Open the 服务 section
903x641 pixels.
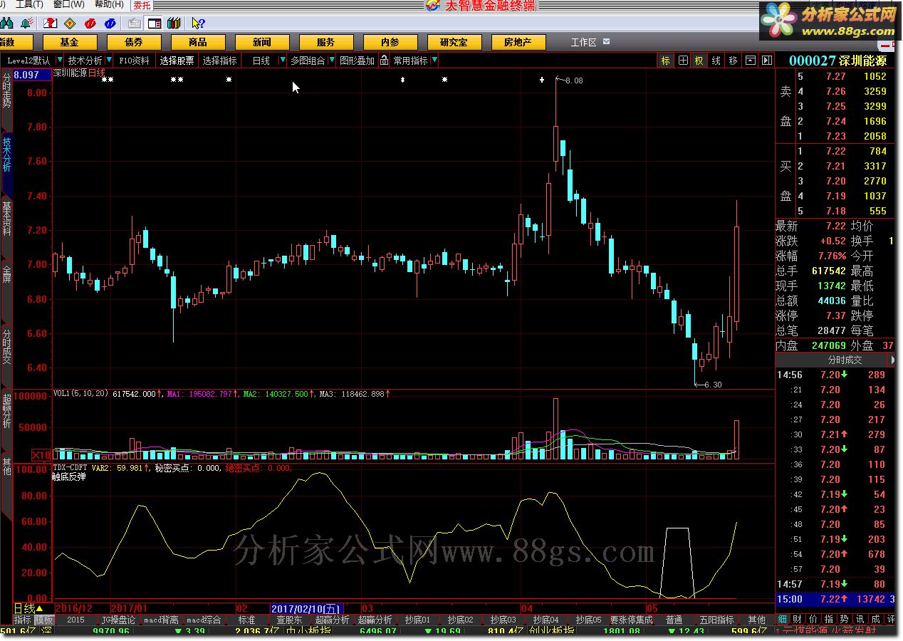325,42
